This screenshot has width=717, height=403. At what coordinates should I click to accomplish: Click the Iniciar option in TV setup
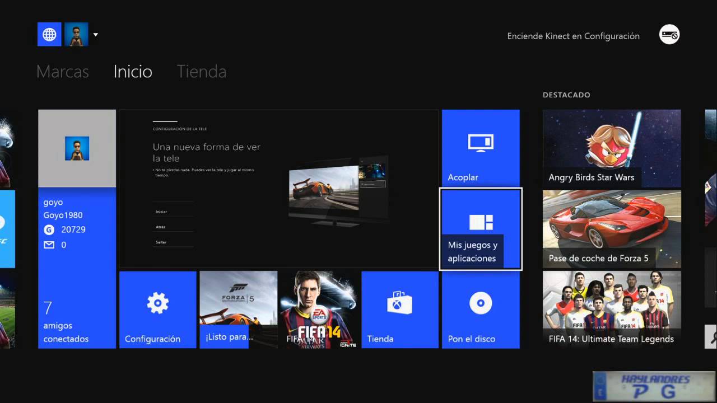(161, 212)
